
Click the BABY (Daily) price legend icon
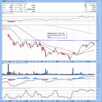coord(3,26)
